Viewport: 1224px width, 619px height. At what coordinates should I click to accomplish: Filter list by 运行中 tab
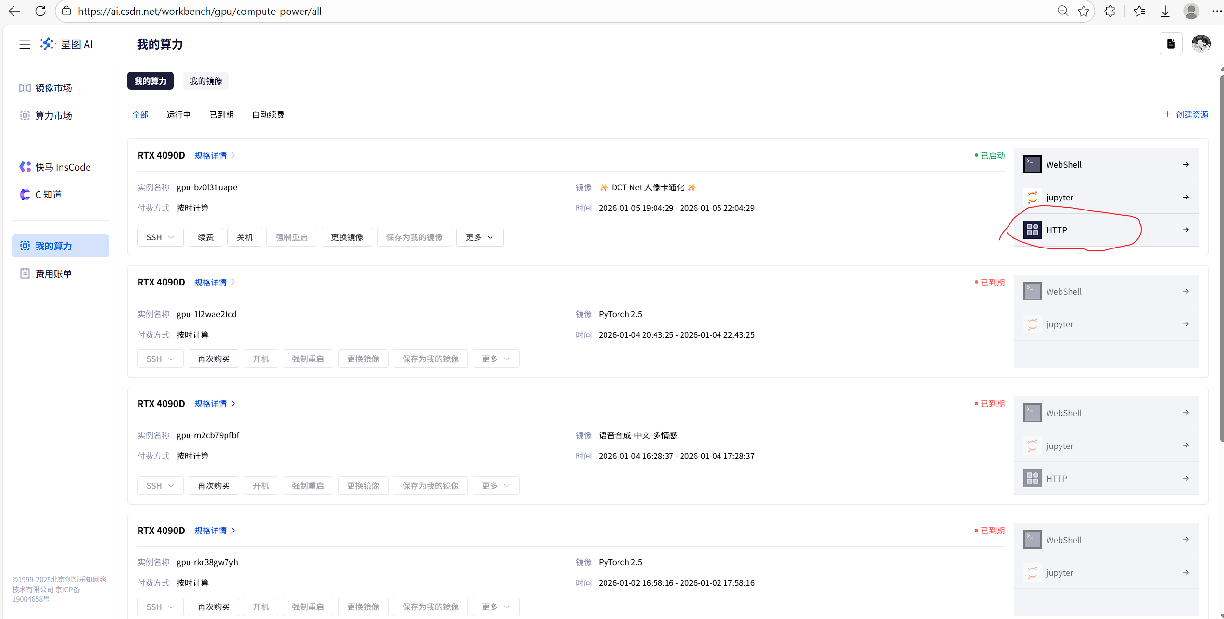tap(178, 114)
